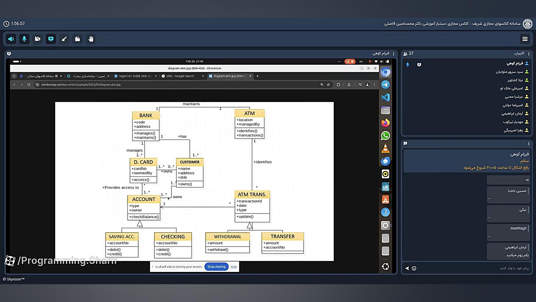Click the session timer clock icon
This screenshot has height=302, width=536.
(x=6, y=24)
